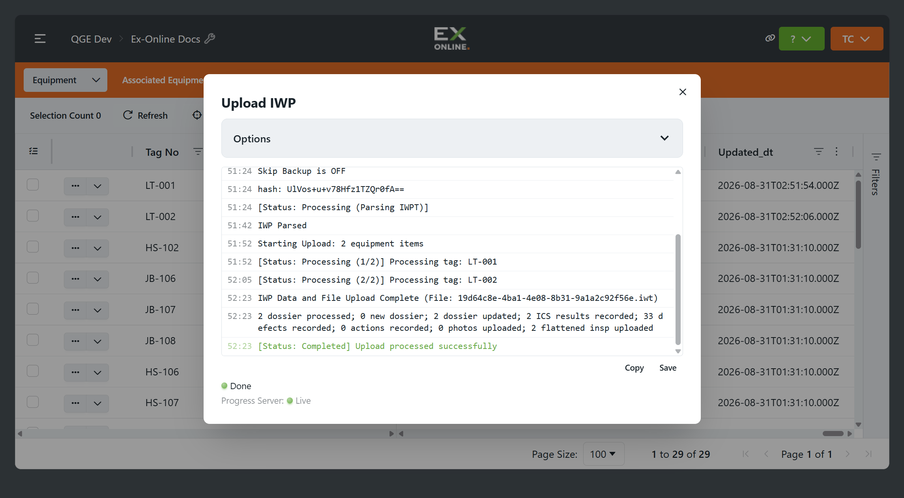Click the QGE Dev breadcrumb link
Viewport: 904px width, 498px height.
click(x=91, y=39)
